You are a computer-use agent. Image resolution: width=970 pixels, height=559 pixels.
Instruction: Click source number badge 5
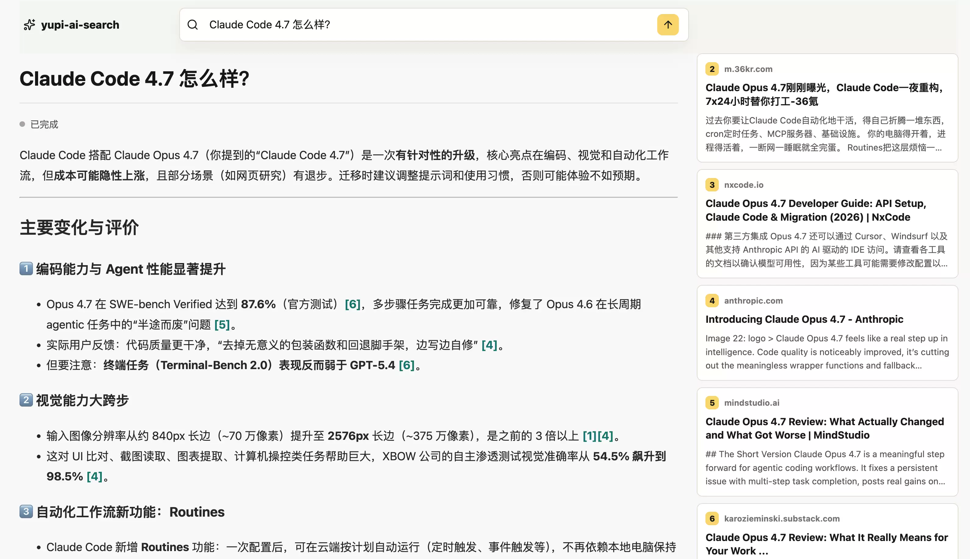(712, 403)
